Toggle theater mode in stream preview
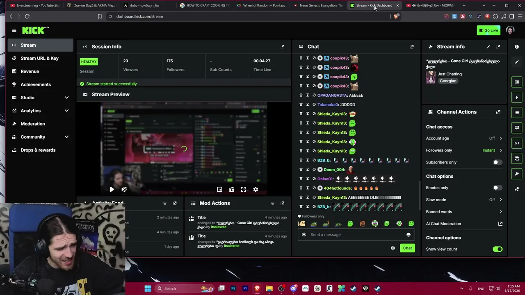 coord(232,189)
